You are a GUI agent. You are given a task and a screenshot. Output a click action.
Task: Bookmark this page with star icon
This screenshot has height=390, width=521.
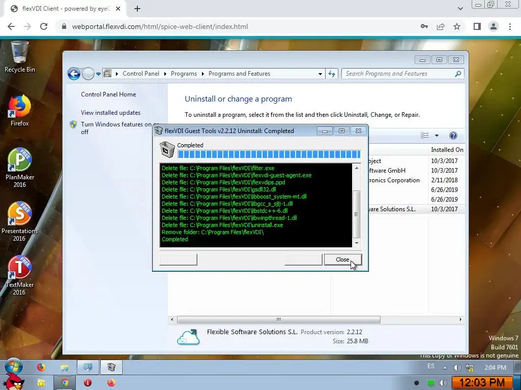pos(457,26)
